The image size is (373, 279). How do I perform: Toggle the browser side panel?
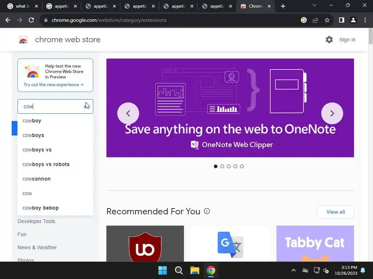pyautogui.click(x=342, y=20)
